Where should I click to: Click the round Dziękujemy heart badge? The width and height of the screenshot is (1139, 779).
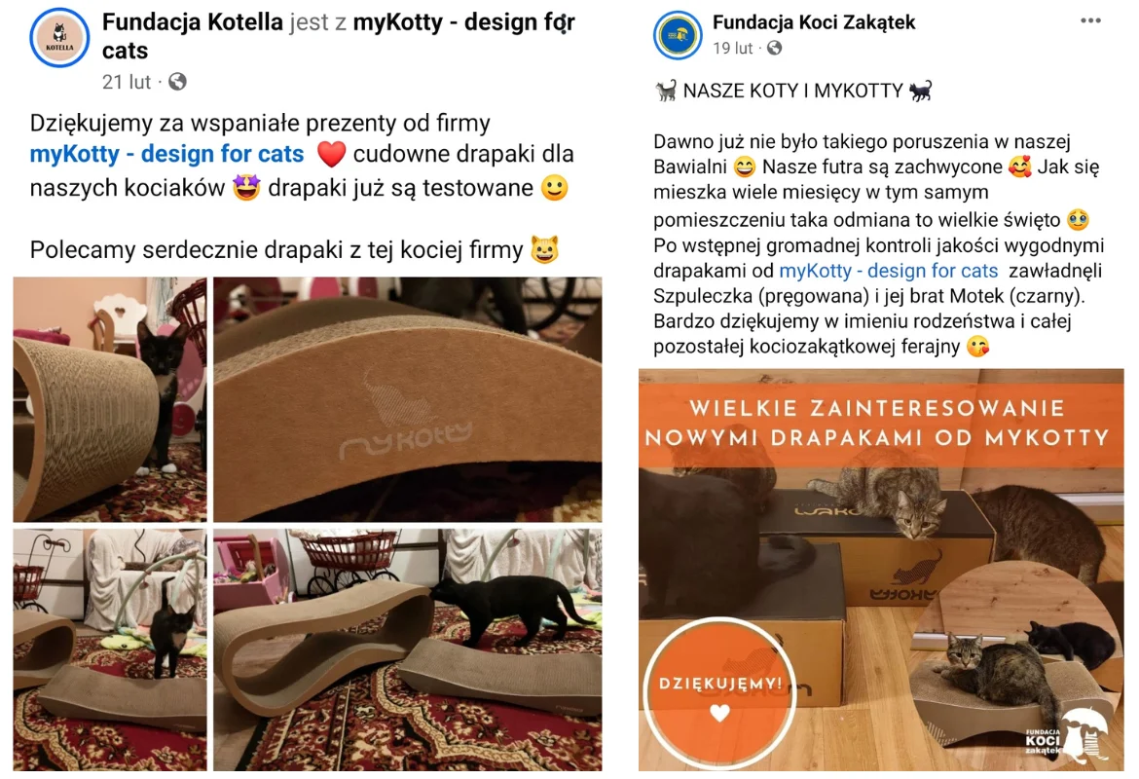719,692
